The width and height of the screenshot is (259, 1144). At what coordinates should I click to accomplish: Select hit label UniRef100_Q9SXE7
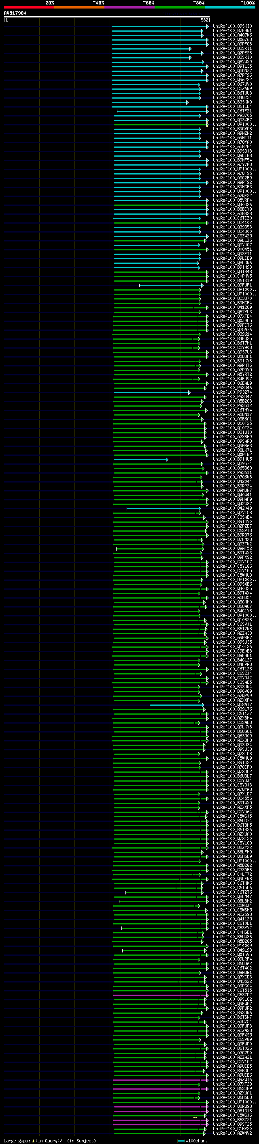pyautogui.click(x=232, y=120)
